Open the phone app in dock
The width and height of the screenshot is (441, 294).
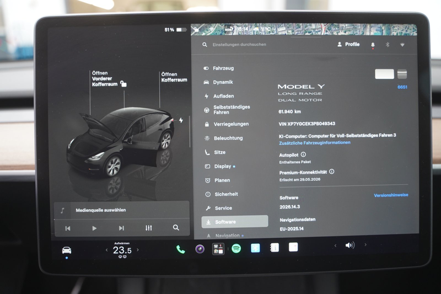[x=180, y=249]
